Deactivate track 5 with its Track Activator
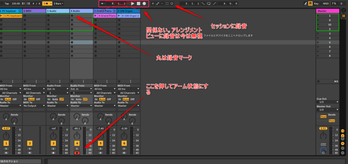The width and height of the screenshot is (348, 164). [100, 143]
